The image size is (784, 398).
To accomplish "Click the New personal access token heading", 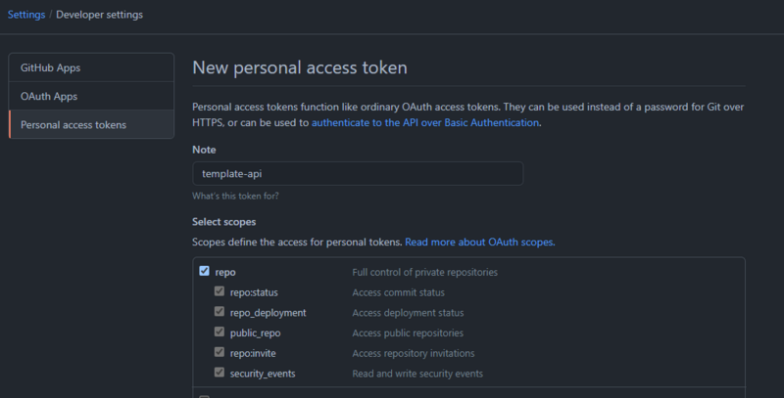I will (x=299, y=67).
